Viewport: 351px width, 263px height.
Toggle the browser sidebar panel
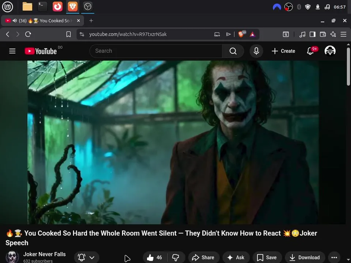point(313,34)
